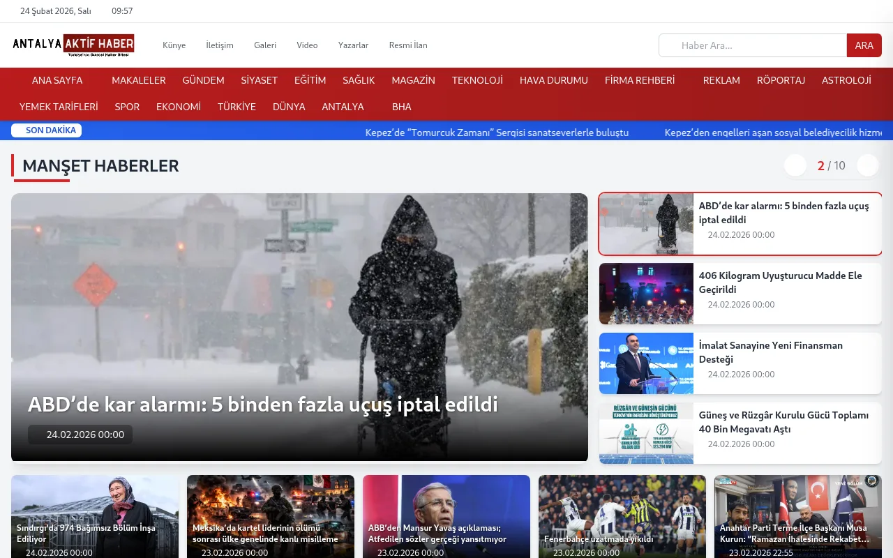Open the SPOR section
This screenshot has width=893, height=558.
coord(127,107)
